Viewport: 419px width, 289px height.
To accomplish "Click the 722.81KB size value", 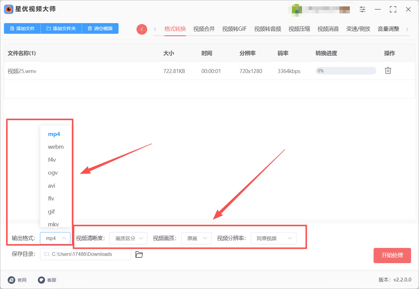I will [174, 71].
